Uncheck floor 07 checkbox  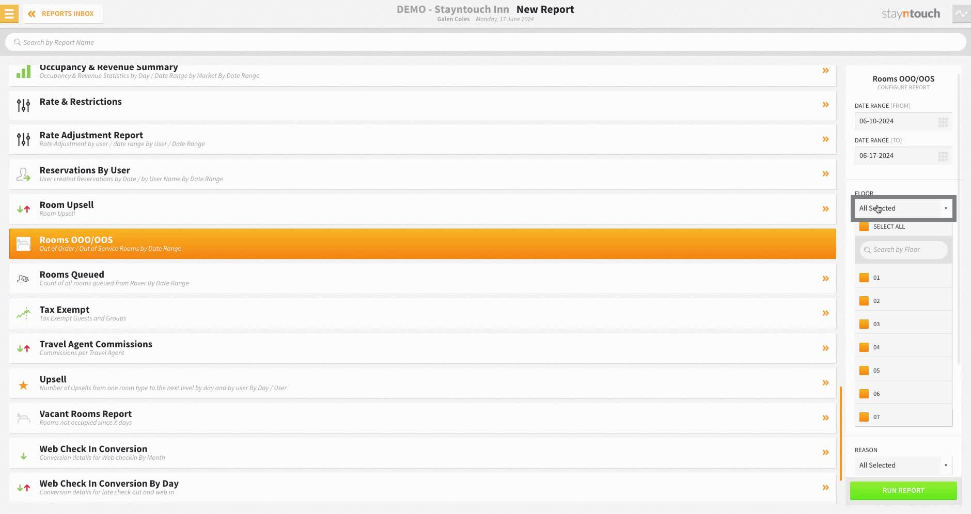pyautogui.click(x=864, y=417)
